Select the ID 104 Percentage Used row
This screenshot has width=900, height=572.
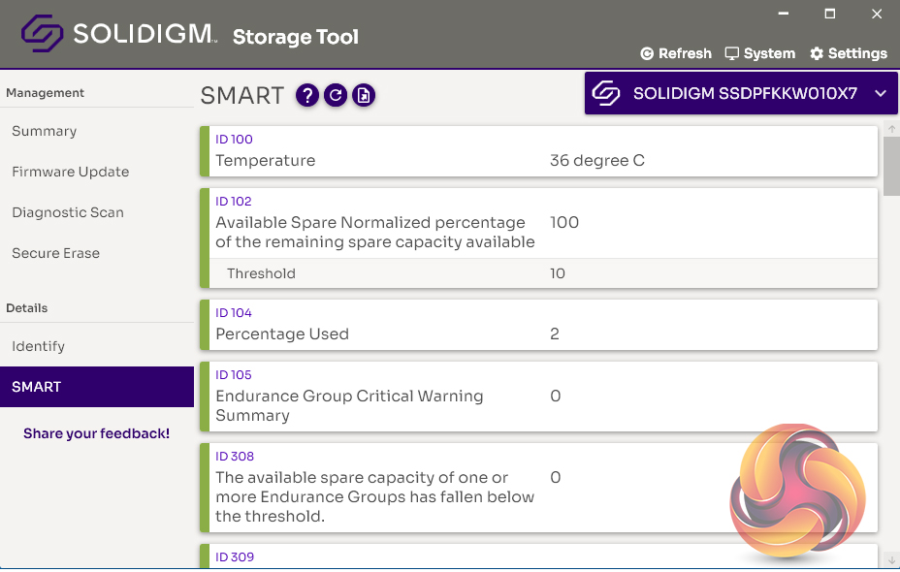(x=538, y=325)
